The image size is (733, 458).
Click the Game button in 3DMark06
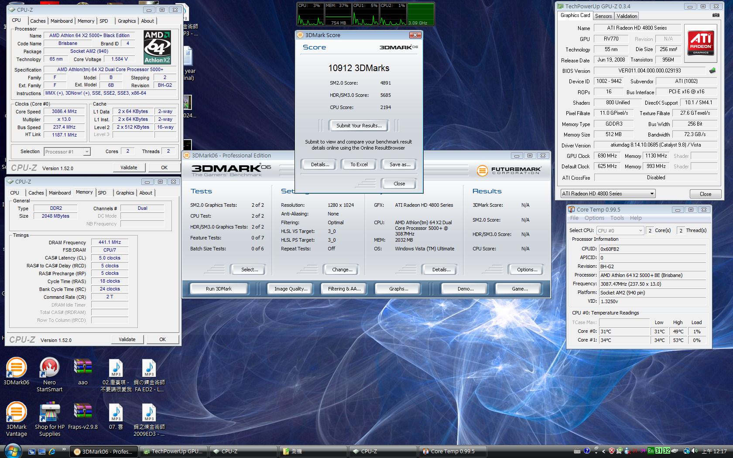(x=519, y=289)
